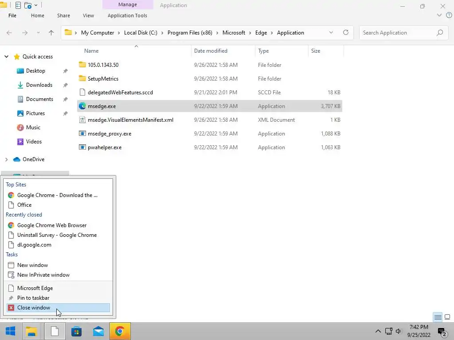
Task: Click the Manage contextual tab
Action: (128, 4)
